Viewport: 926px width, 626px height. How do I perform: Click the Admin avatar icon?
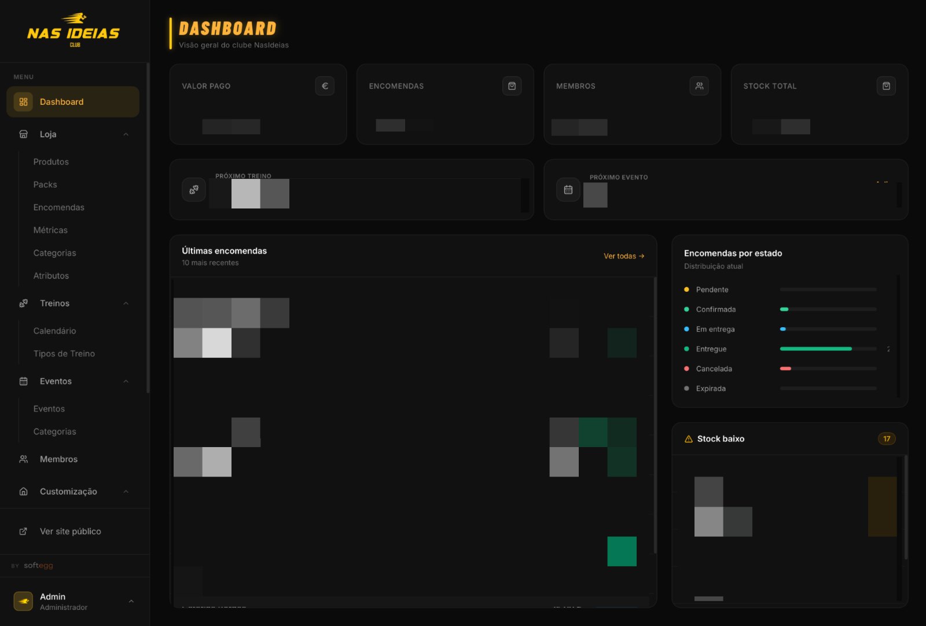(23, 601)
